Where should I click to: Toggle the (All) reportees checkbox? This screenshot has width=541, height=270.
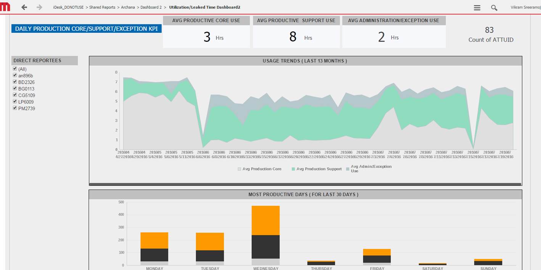(15, 69)
